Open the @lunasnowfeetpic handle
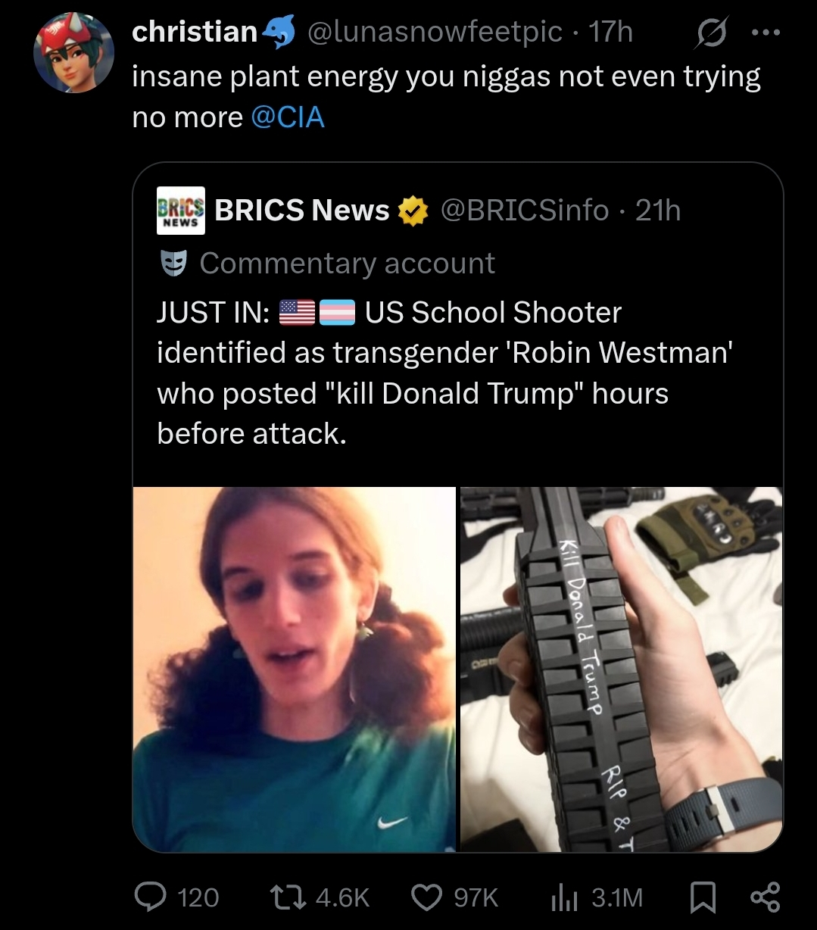817x930 pixels. (x=434, y=32)
